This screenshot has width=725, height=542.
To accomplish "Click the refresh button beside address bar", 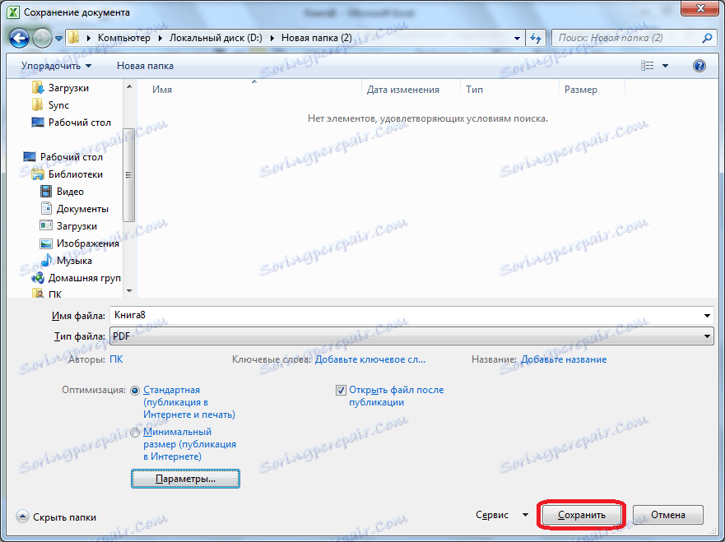I will point(536,38).
